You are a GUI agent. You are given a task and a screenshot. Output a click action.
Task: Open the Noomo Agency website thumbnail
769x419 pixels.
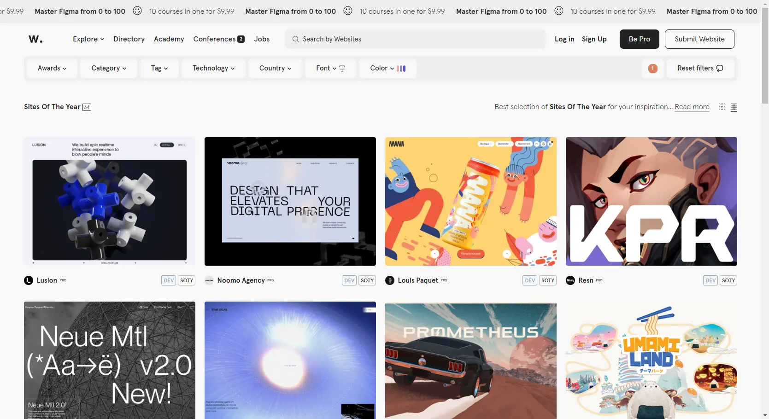(x=290, y=201)
